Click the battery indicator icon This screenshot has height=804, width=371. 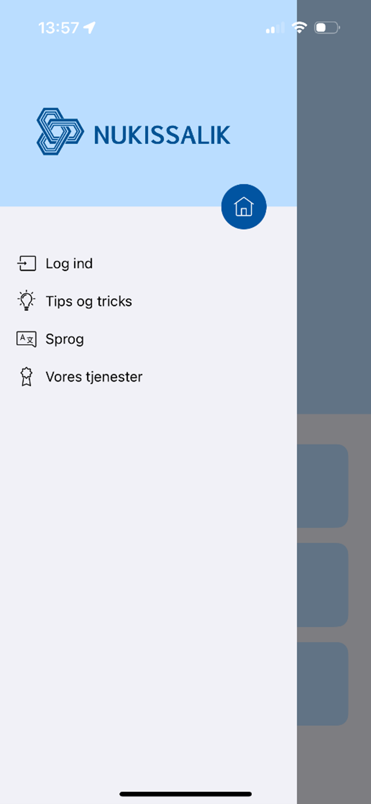tap(327, 27)
